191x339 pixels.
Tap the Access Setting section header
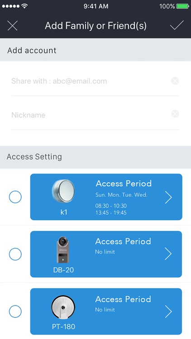coord(95,157)
